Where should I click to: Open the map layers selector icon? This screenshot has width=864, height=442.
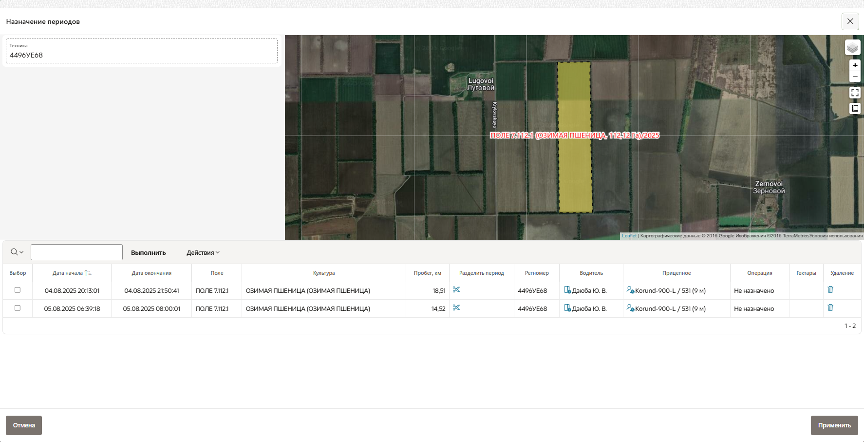tap(852, 48)
